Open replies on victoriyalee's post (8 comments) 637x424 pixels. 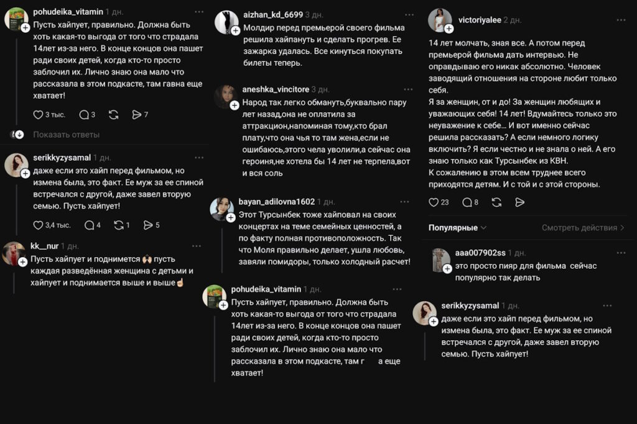(467, 202)
